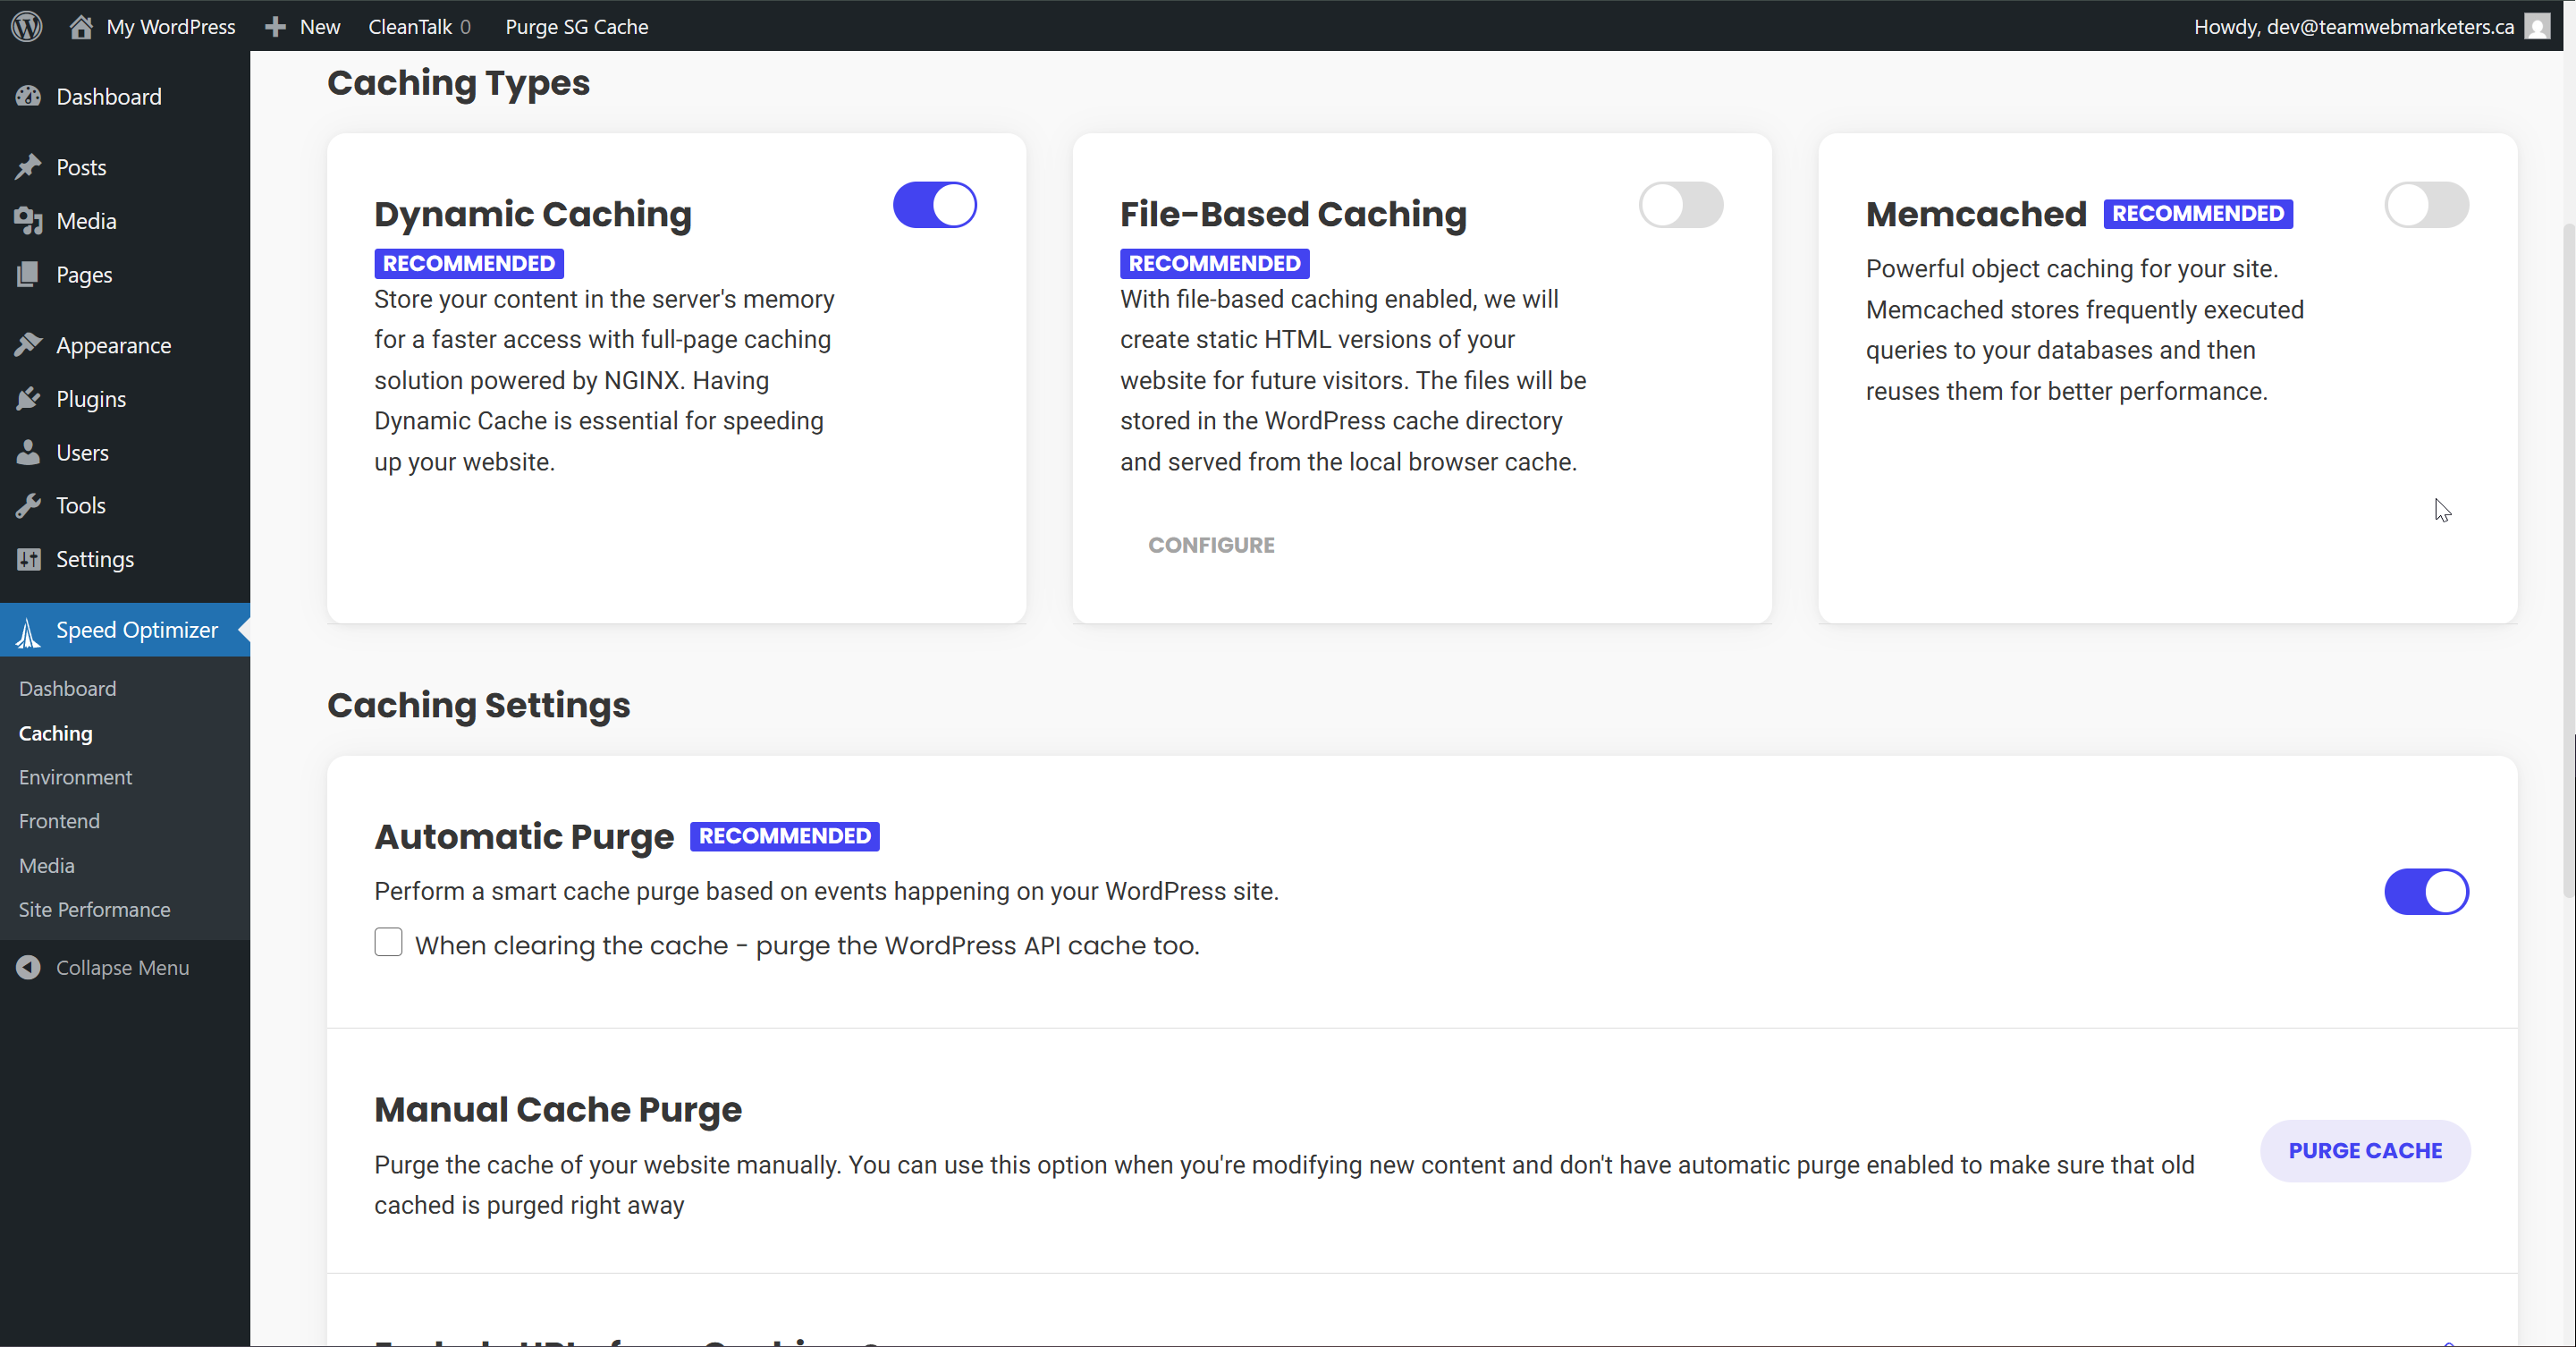Click the Appearance paintbrush icon
This screenshot has height=1347, width=2576.
(x=28, y=345)
